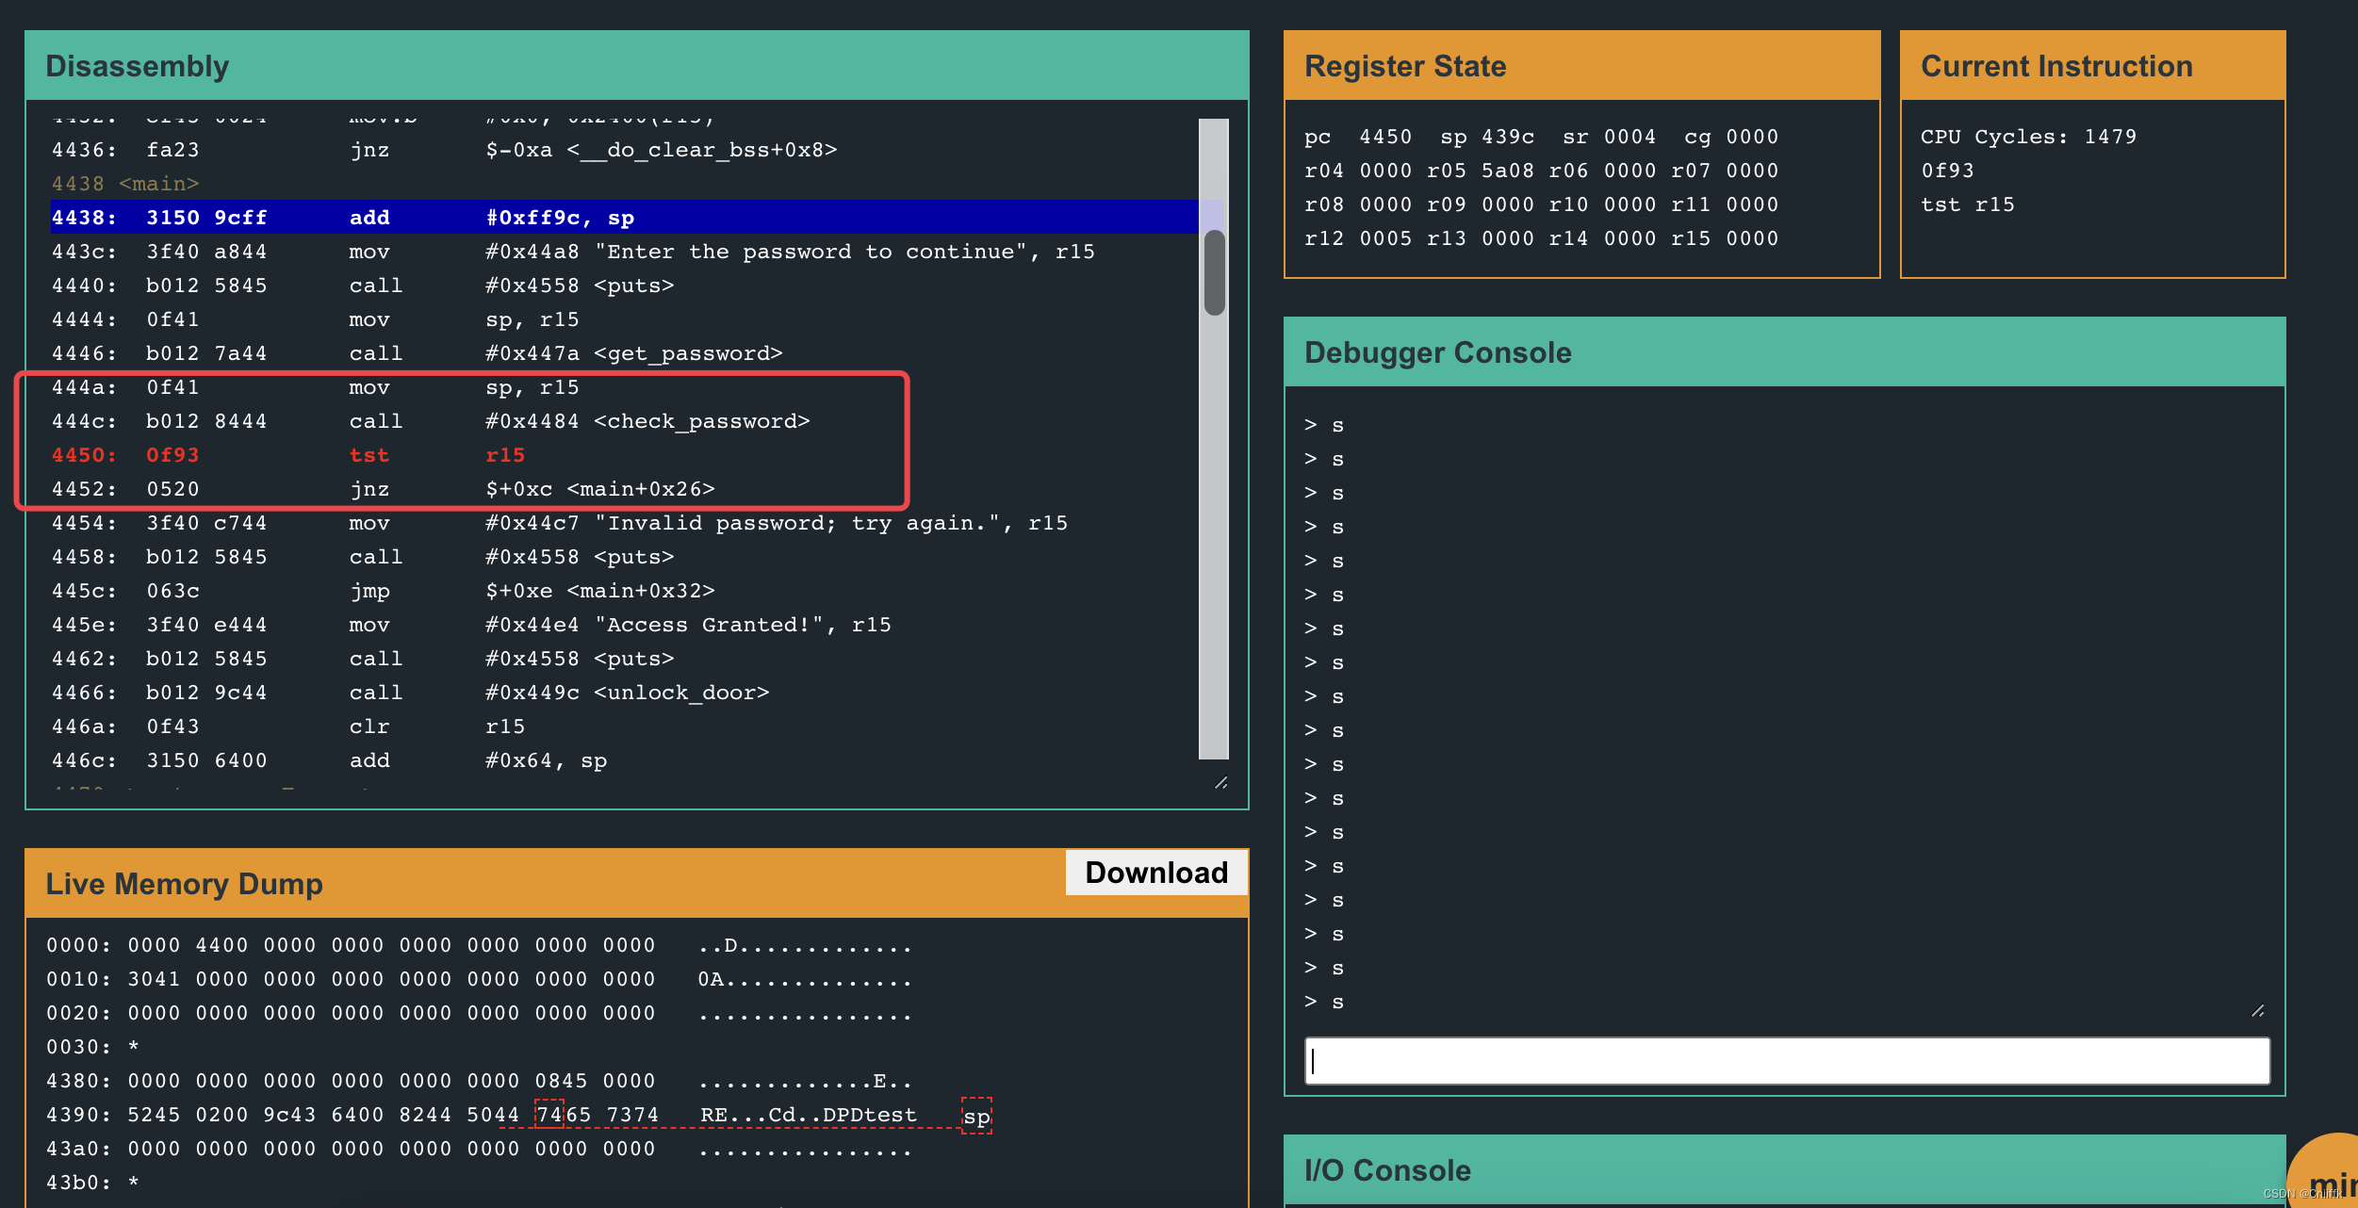The image size is (2358, 1208).
Task: Click the sp marker in the memory dump
Action: tap(976, 1117)
